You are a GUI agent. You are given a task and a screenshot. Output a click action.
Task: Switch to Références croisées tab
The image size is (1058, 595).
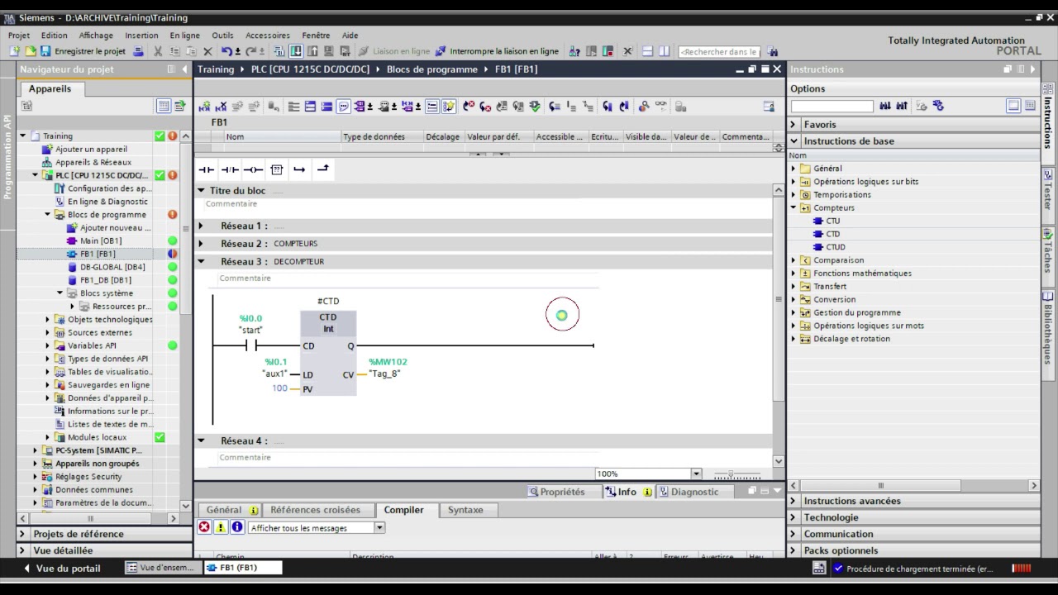(x=315, y=510)
